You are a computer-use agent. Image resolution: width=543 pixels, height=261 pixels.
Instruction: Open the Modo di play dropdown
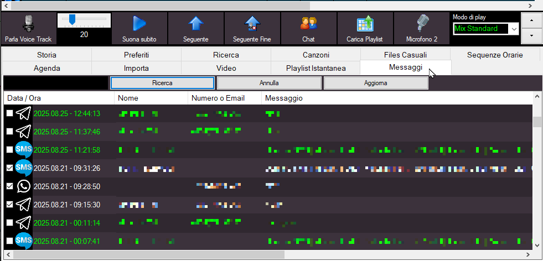(514, 29)
